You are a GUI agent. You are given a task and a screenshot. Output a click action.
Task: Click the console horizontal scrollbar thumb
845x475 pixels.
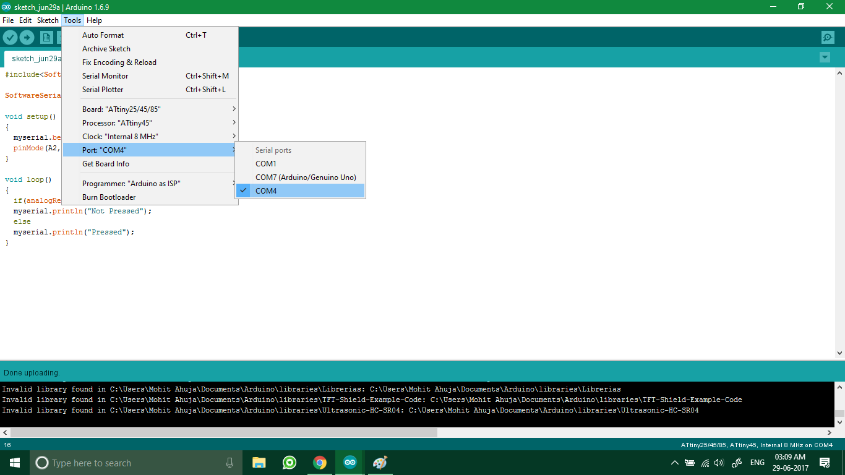(x=223, y=432)
